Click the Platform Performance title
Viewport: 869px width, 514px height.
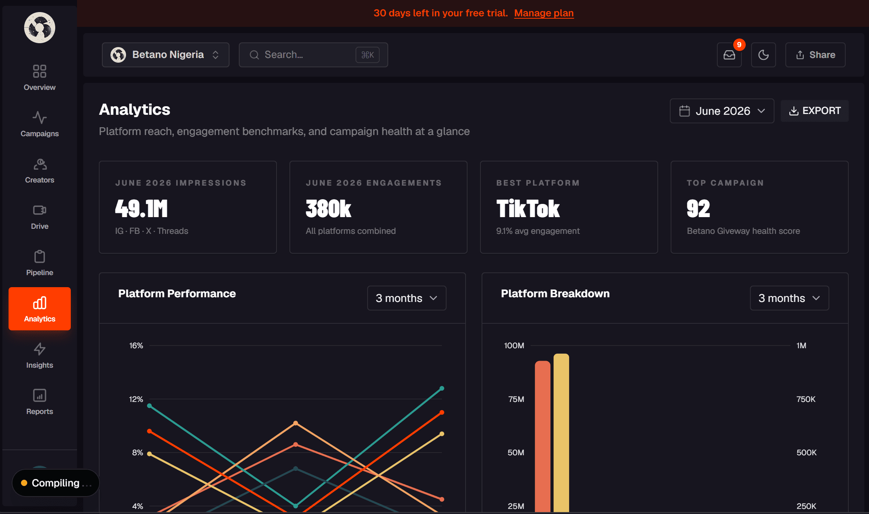[x=177, y=293]
